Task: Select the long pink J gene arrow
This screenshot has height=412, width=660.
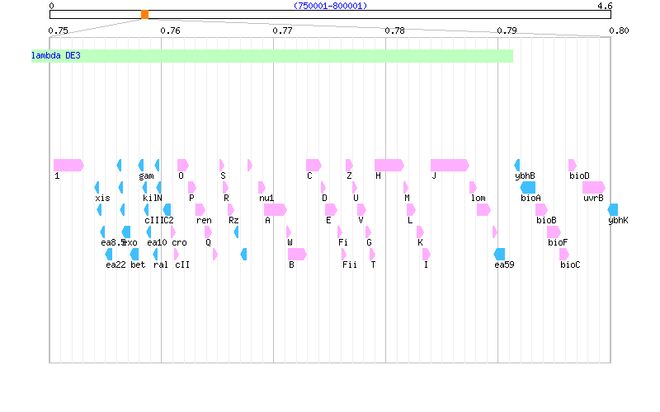Action: (x=449, y=165)
